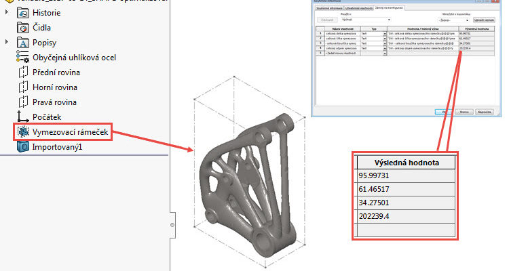Screen dimensions: 509x271
Task: Open the Typ dropdown in row 3
Action: click(385, 43)
